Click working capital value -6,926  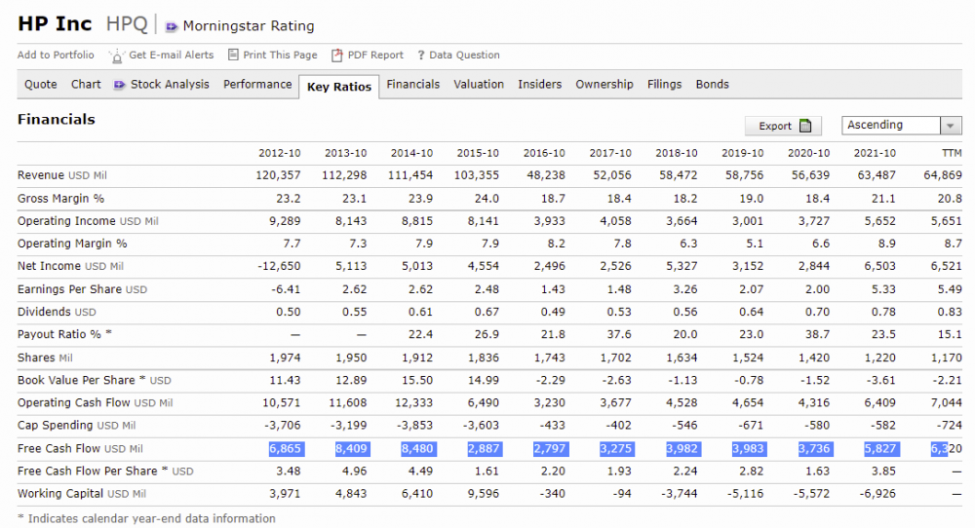(x=878, y=493)
